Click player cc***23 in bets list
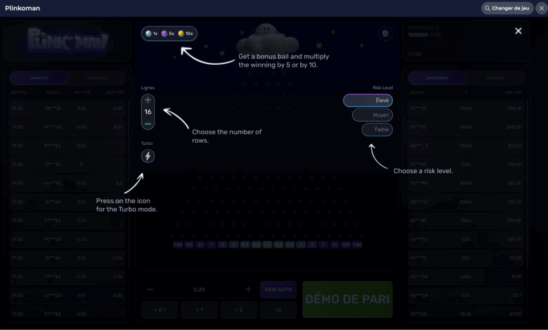 (53, 295)
